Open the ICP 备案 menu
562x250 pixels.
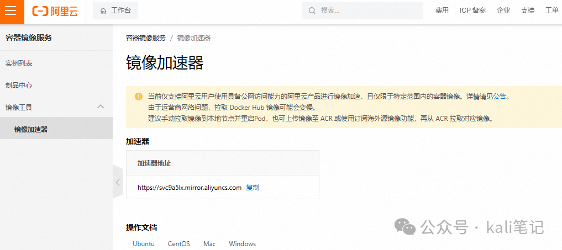472,10
